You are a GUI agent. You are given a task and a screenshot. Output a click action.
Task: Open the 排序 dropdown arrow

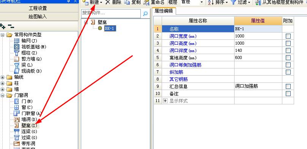pos(227,3)
